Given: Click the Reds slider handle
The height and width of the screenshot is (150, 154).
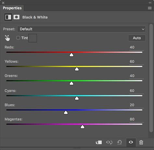Looking at the screenshot, I should coord(71,55).
